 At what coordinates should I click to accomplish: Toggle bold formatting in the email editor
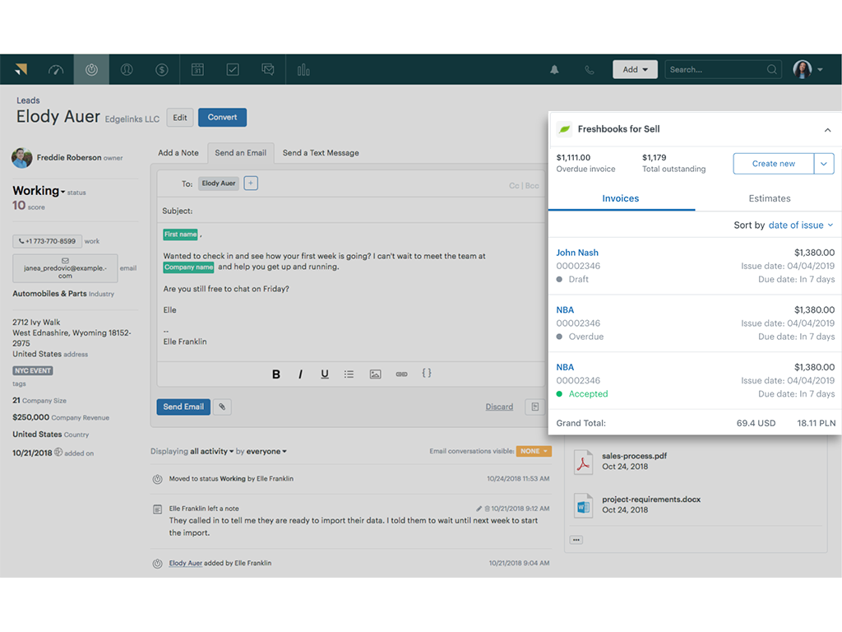click(275, 374)
